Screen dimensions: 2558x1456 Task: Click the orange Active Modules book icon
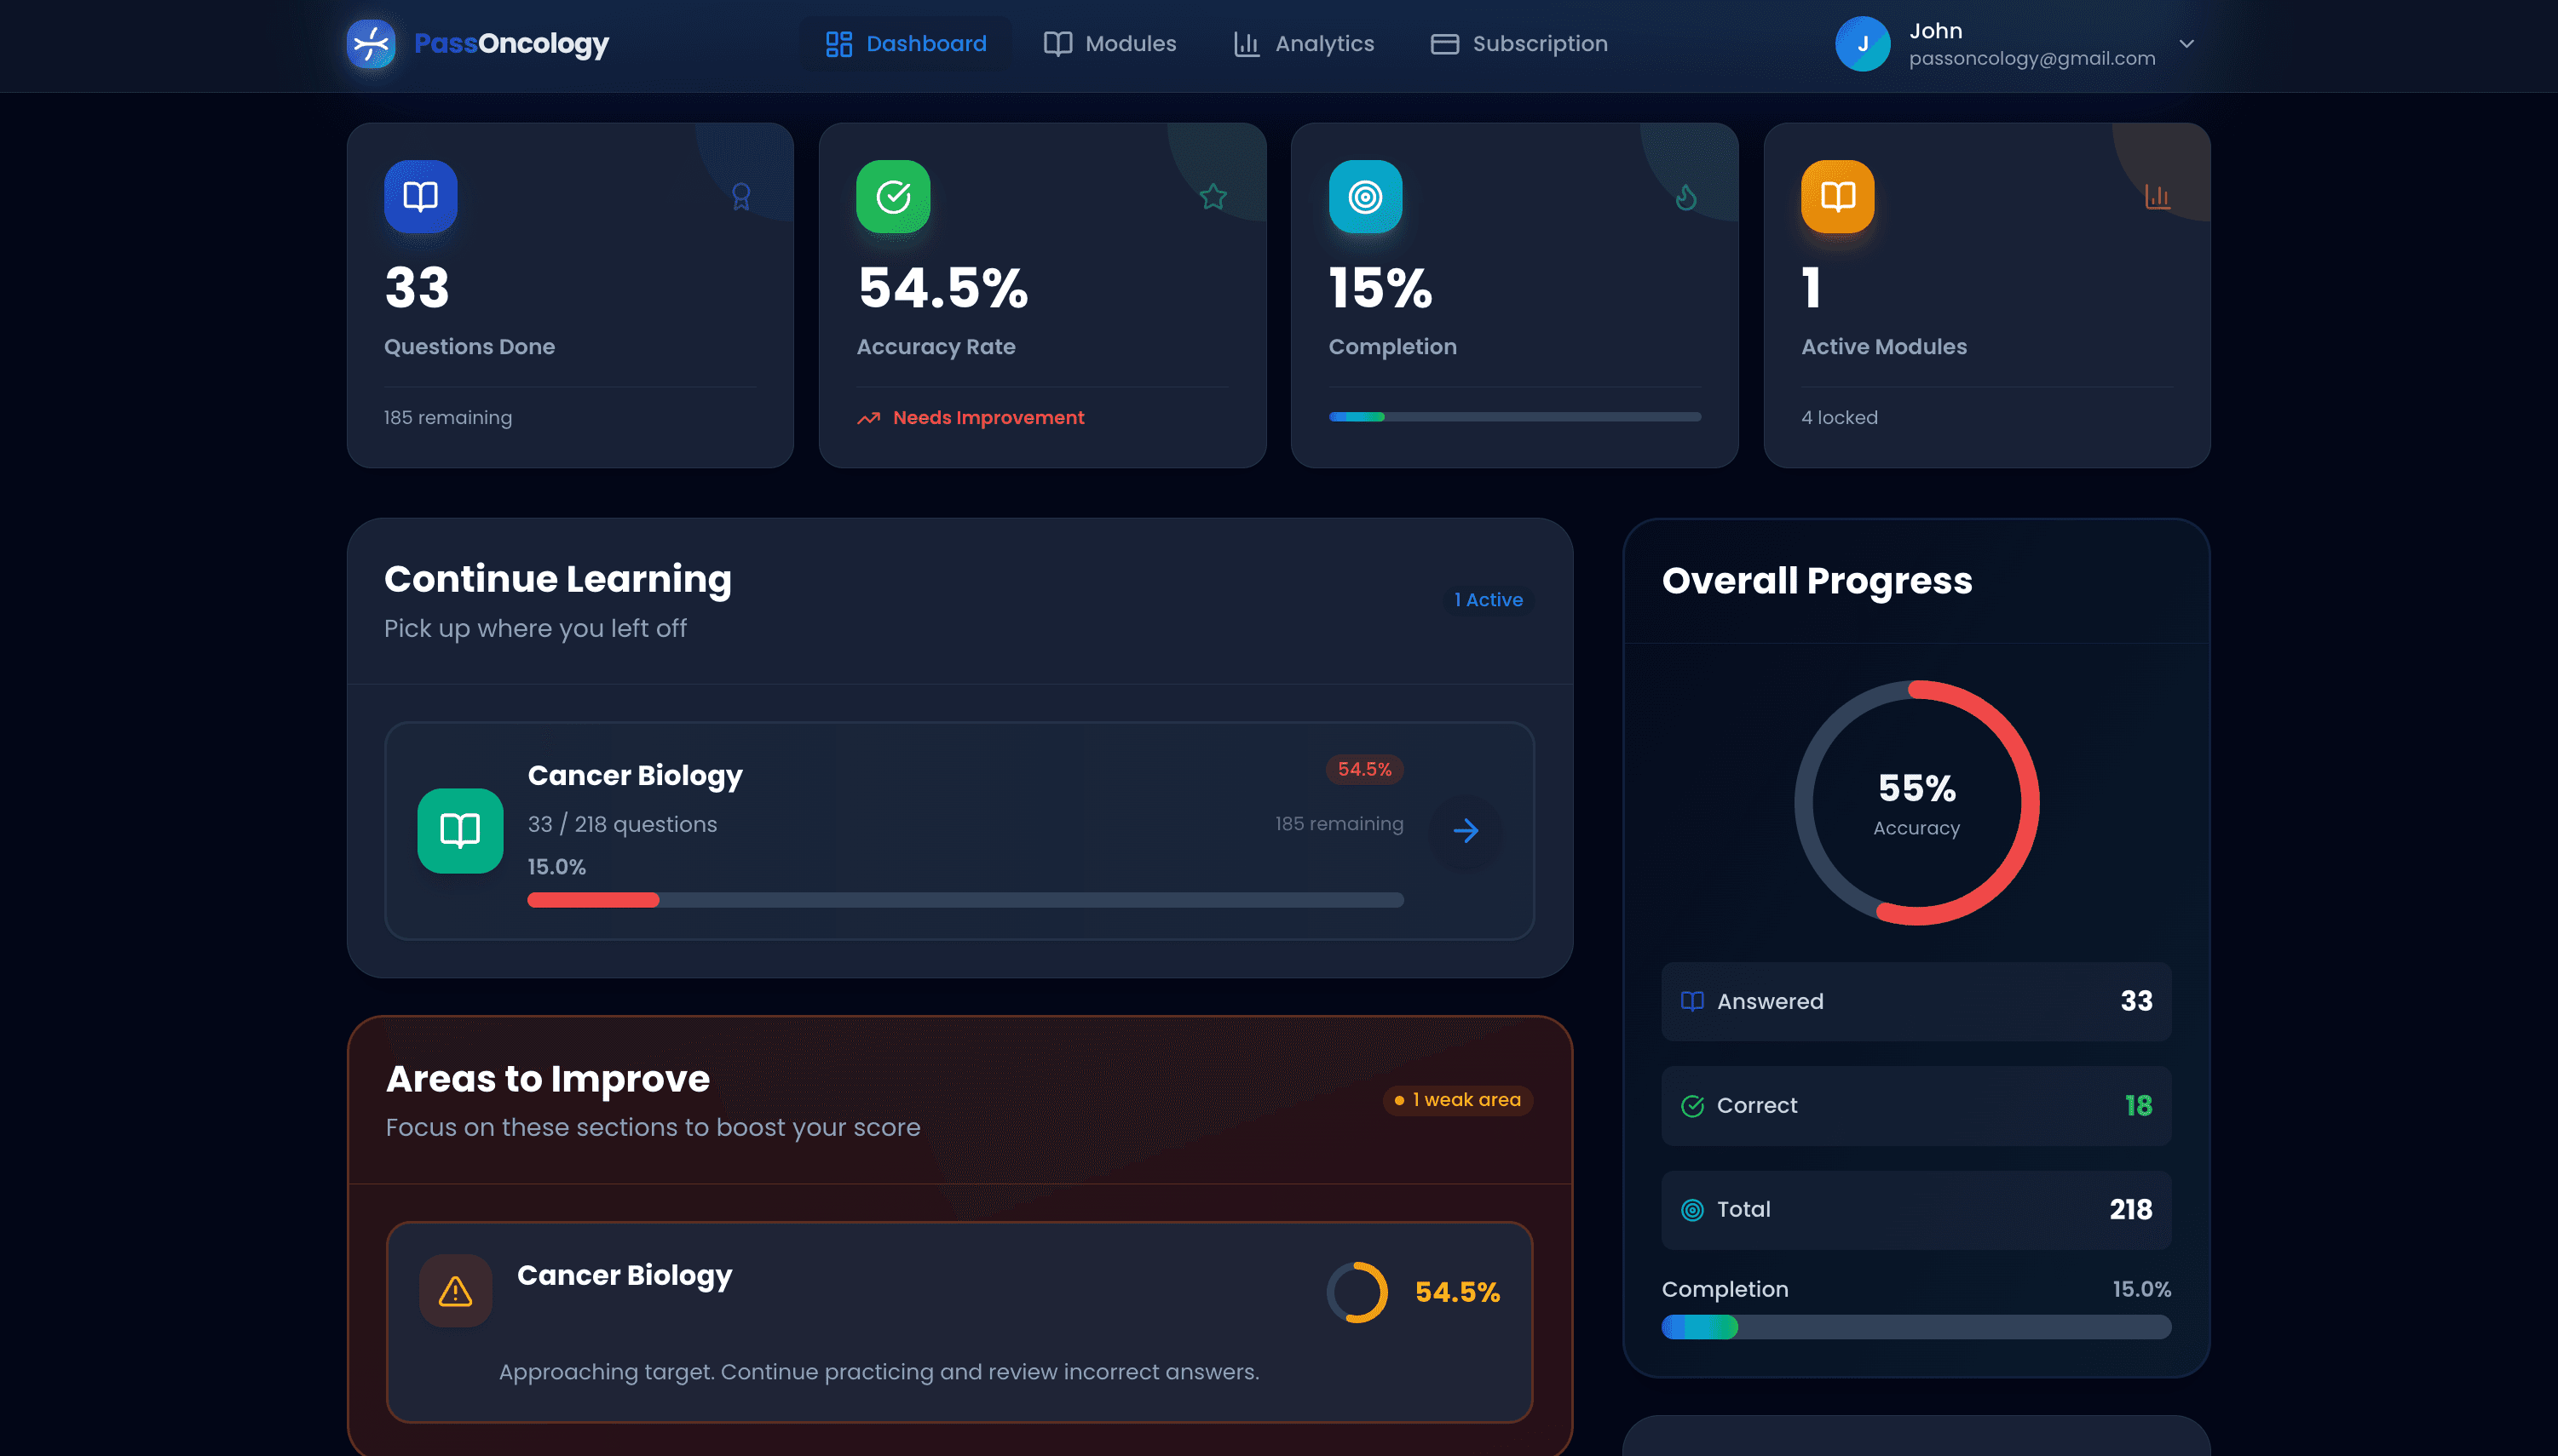click(x=1837, y=196)
